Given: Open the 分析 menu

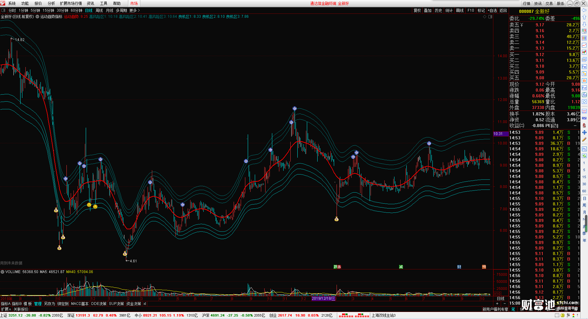Looking at the screenshot, I should [51, 3].
